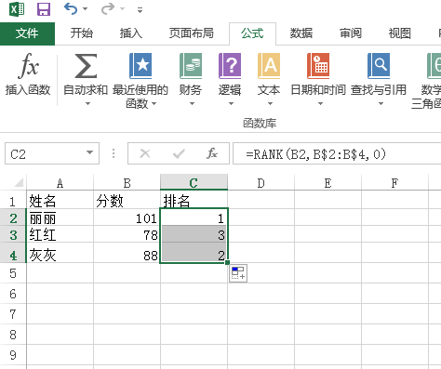Click the 插入函数 fx button
The image size is (441, 369).
pos(28,74)
